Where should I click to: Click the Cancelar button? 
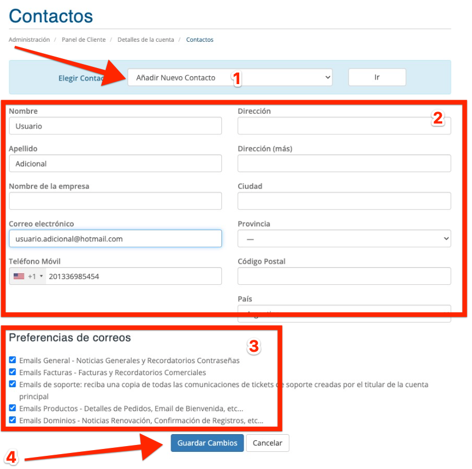[268, 443]
